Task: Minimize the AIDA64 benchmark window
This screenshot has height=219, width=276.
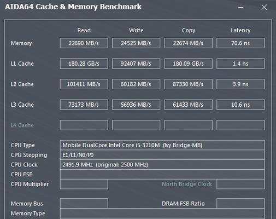Action: coord(240,7)
